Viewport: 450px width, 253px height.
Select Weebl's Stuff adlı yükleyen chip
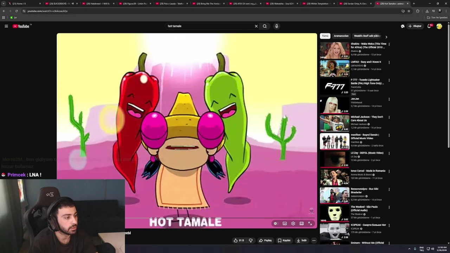367,36
